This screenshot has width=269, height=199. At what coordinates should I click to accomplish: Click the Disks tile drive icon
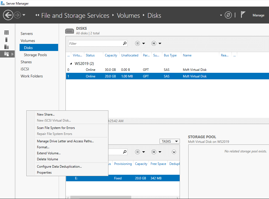coord(70,31)
